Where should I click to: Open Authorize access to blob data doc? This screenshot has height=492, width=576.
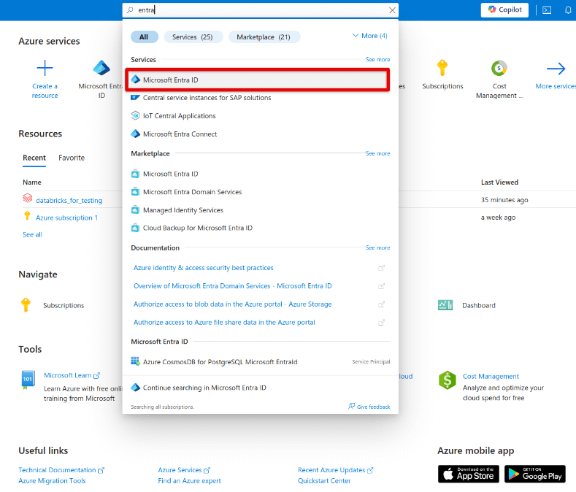(233, 304)
